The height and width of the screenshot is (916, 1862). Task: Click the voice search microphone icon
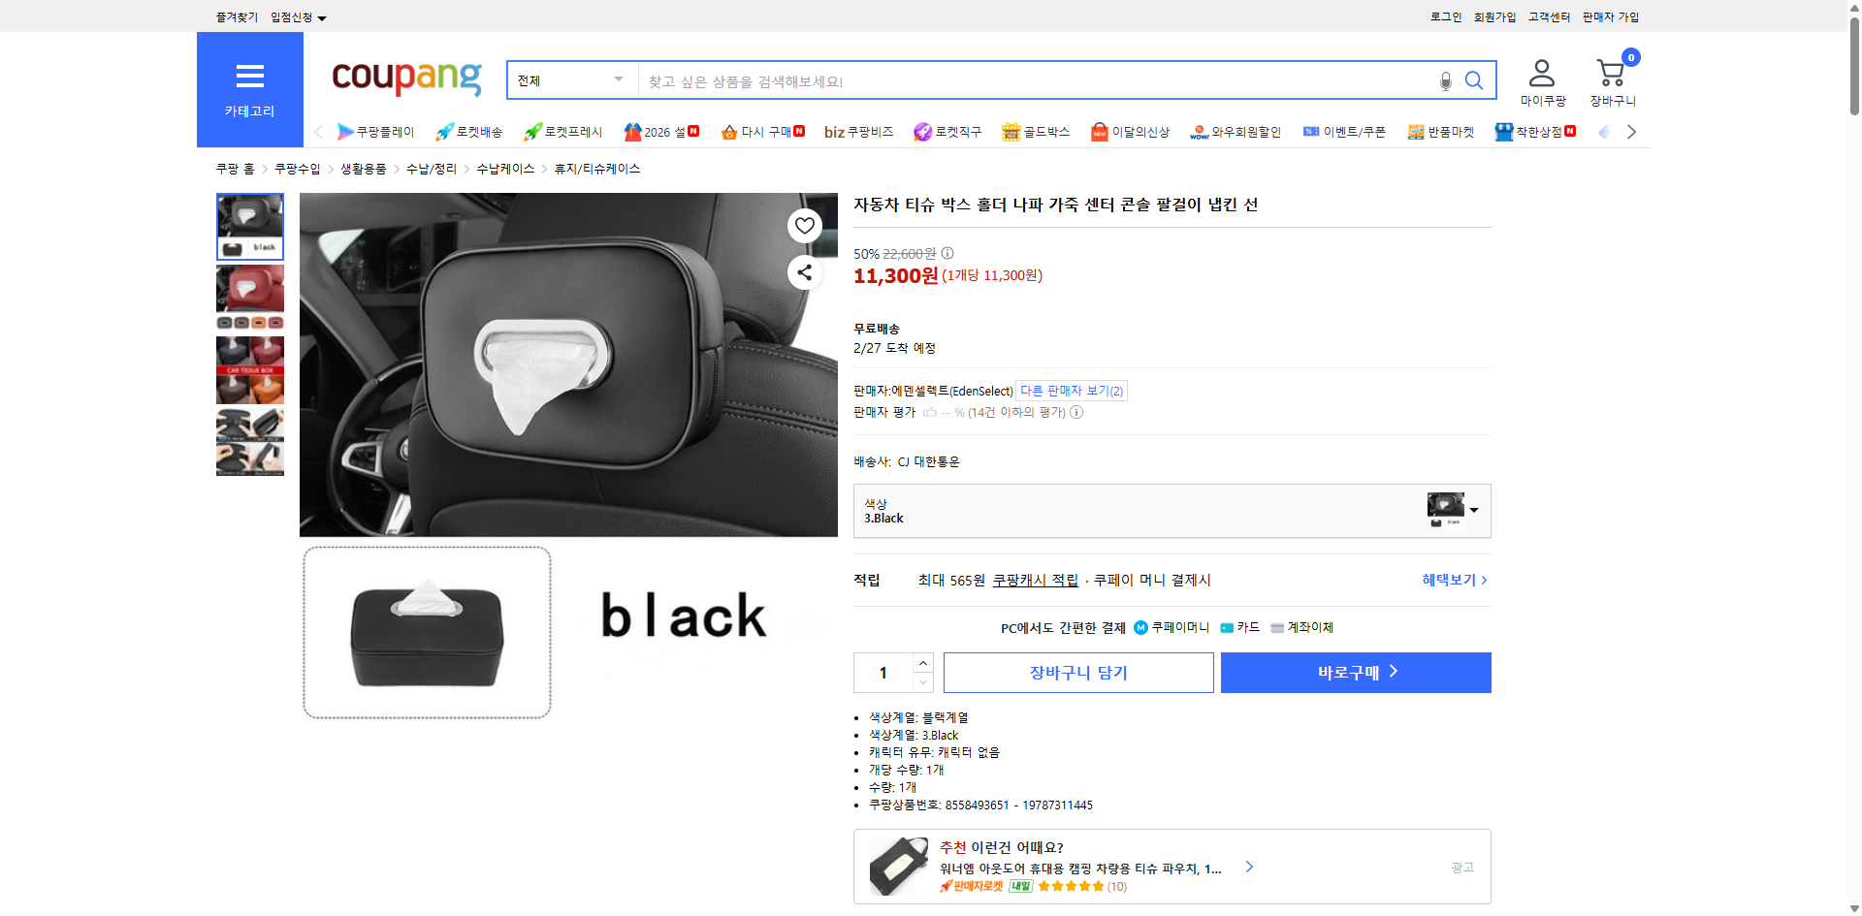[x=1445, y=80]
